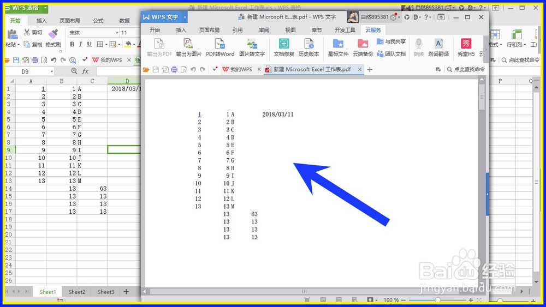The width and height of the screenshot is (546, 307).
Task: Open 与我共享 shared with me
Action: [x=391, y=42]
